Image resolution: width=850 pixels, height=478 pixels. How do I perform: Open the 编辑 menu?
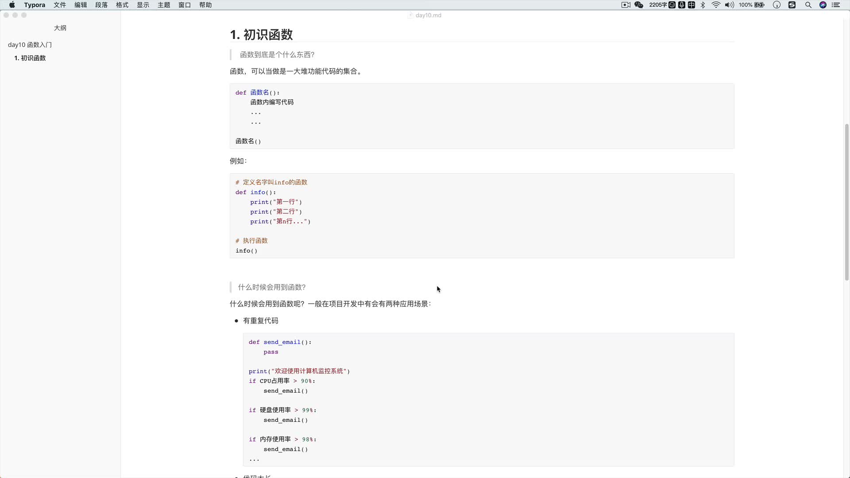[x=81, y=5]
